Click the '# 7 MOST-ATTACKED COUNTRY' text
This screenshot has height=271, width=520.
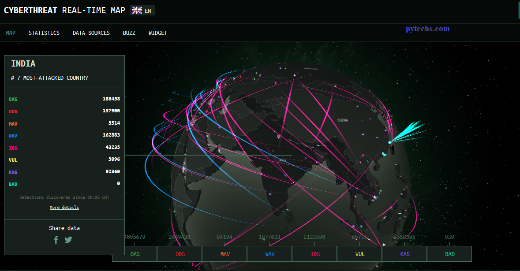[49, 78]
